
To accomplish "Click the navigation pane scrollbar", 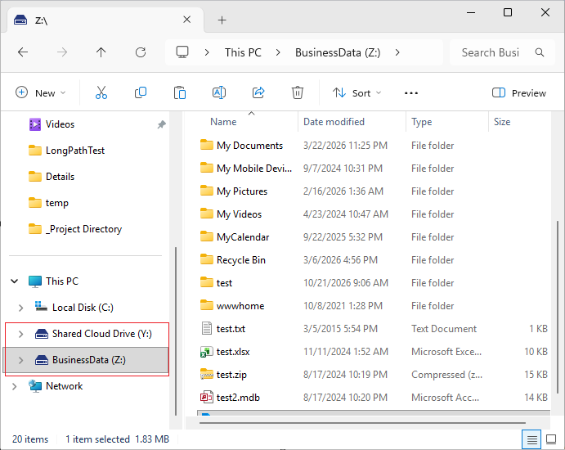I will pos(176,331).
